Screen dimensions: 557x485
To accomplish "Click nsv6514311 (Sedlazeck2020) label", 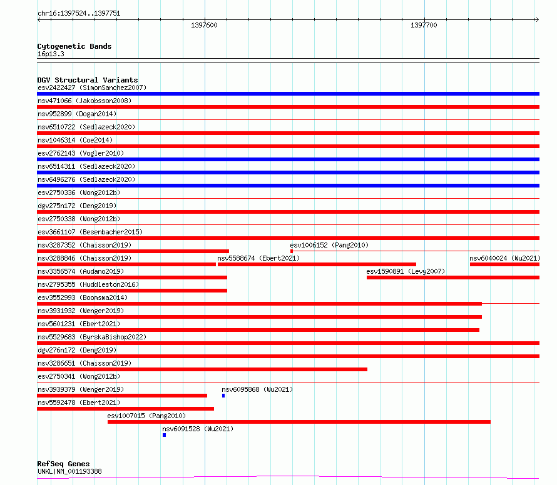I will coord(86,166).
